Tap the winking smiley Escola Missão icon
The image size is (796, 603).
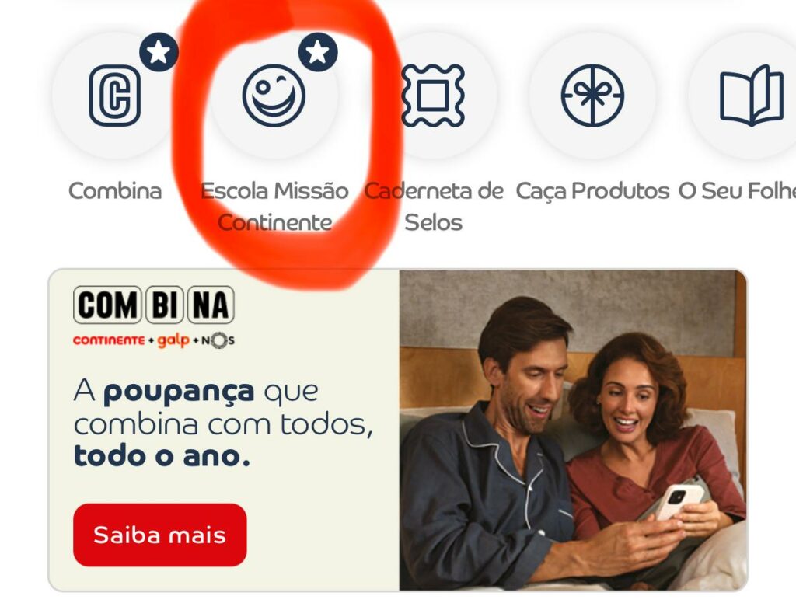pos(274,96)
